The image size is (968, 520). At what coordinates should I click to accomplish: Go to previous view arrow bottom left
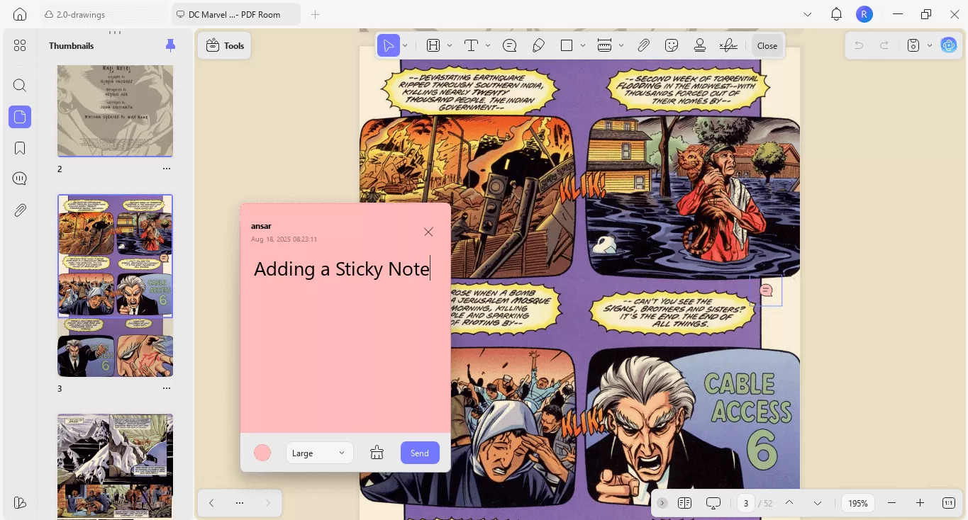pos(211,503)
